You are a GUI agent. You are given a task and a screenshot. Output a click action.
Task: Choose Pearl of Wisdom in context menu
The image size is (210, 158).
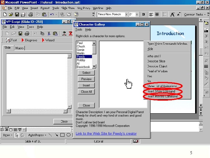point(167,71)
